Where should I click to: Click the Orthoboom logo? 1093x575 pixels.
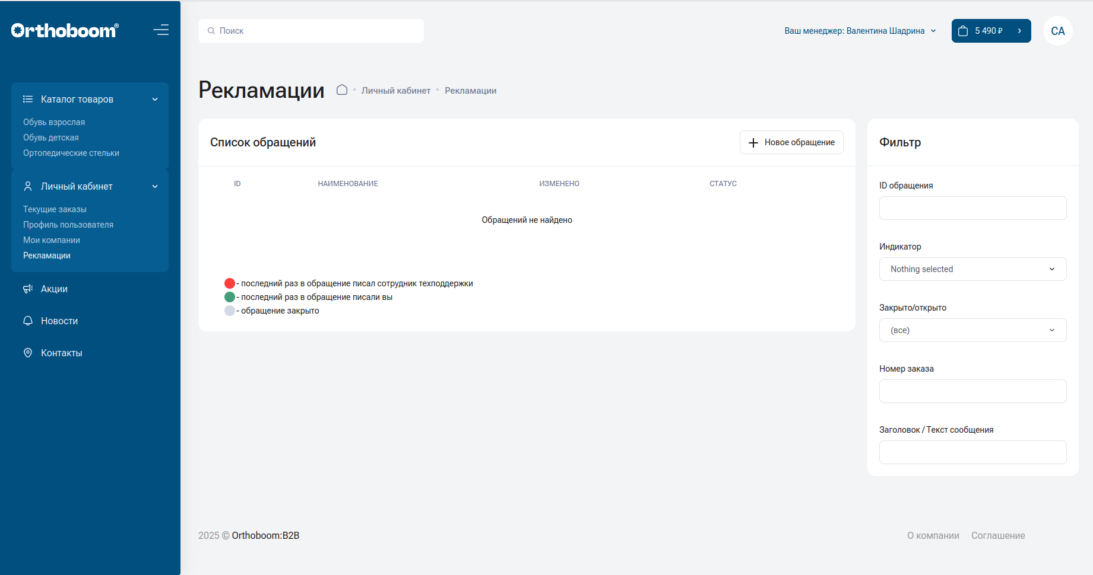(x=65, y=30)
